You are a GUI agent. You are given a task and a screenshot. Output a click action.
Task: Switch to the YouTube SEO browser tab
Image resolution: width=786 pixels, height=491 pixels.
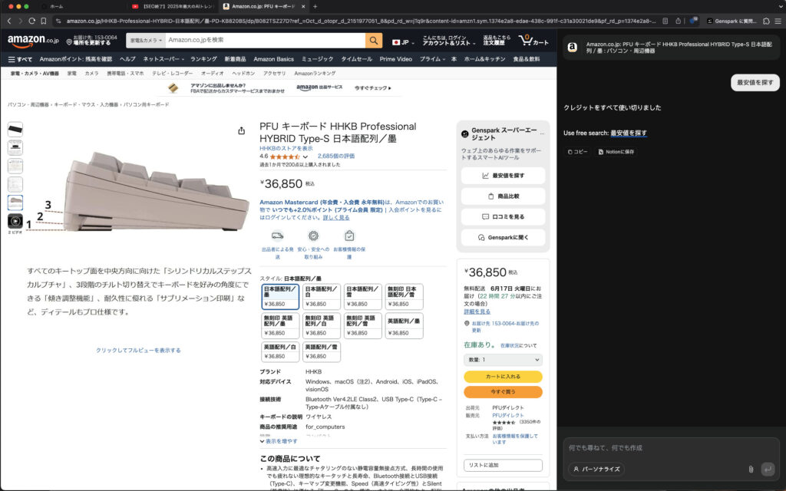point(173,6)
